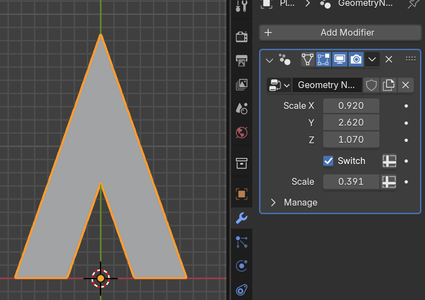Animate the Scale 0.391 property dot
425x300 pixels.
pos(406,182)
